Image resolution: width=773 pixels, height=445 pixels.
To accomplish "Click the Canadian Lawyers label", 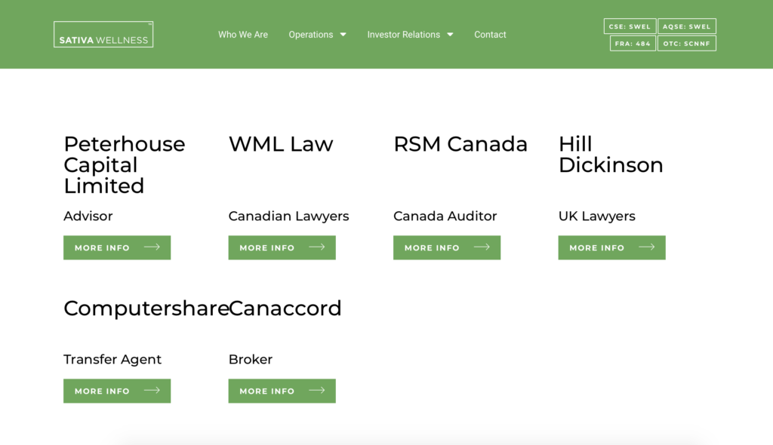I will 289,216.
